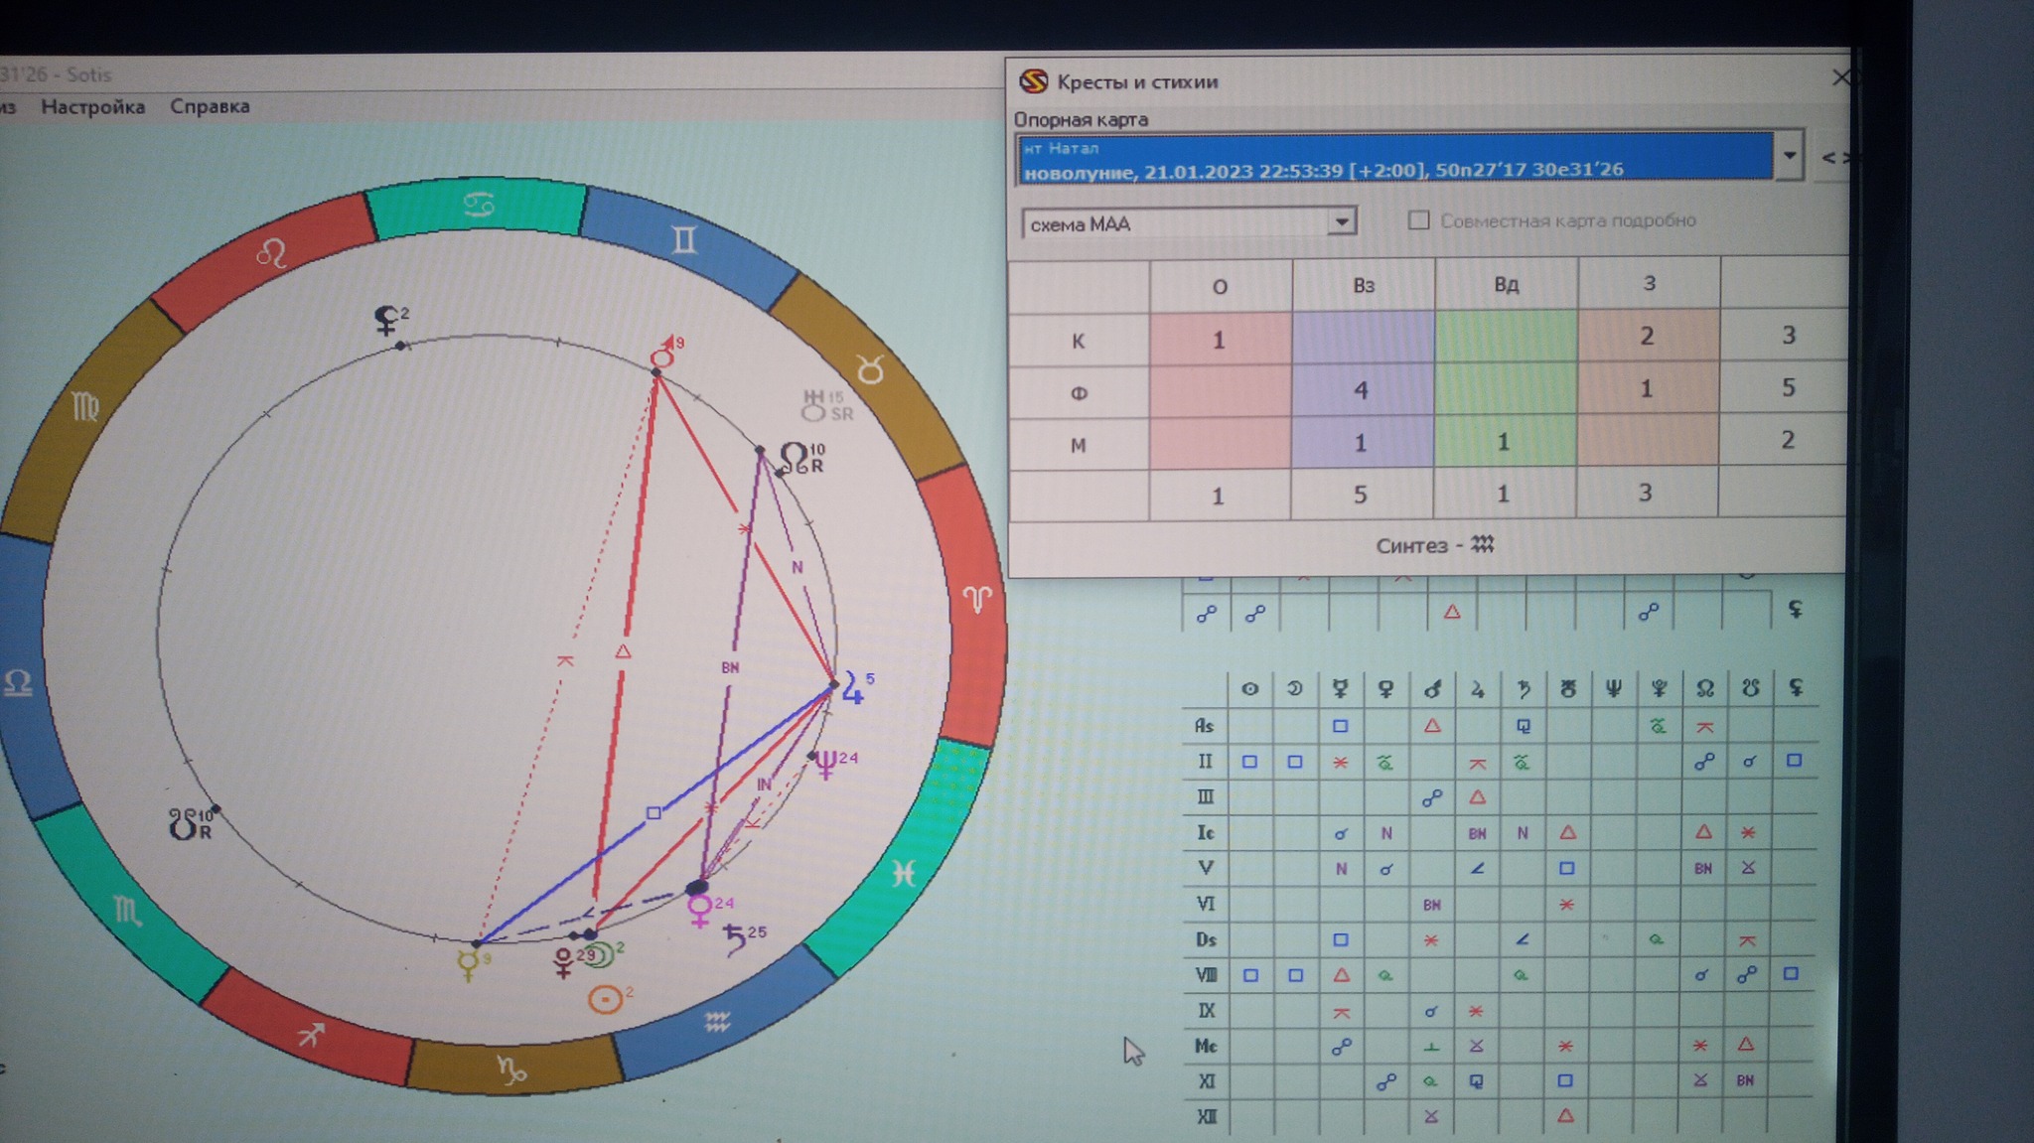Select the Jupiter glyph in the chart
Viewport: 2034px width, 1143px height.
click(x=852, y=687)
